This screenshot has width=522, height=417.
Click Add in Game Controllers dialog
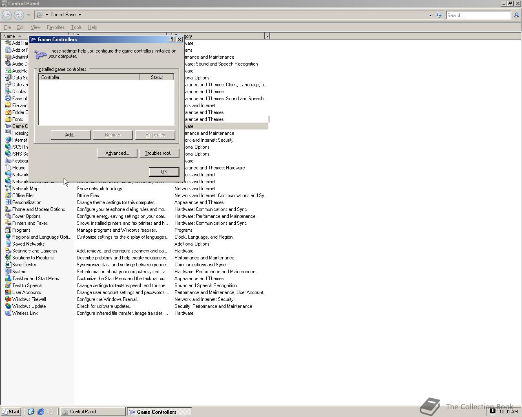tap(71, 135)
